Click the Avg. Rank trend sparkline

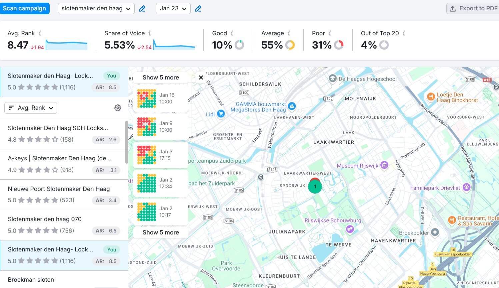point(66,45)
